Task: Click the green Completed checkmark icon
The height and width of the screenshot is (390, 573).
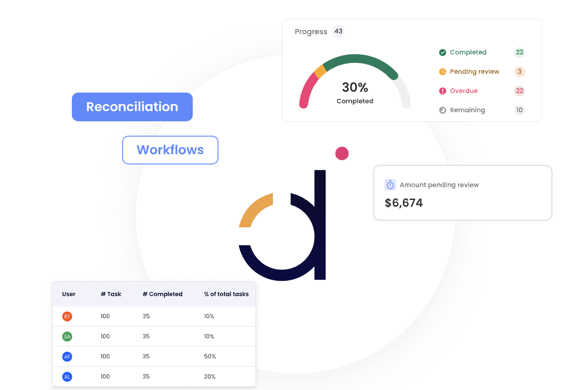Action: [442, 53]
